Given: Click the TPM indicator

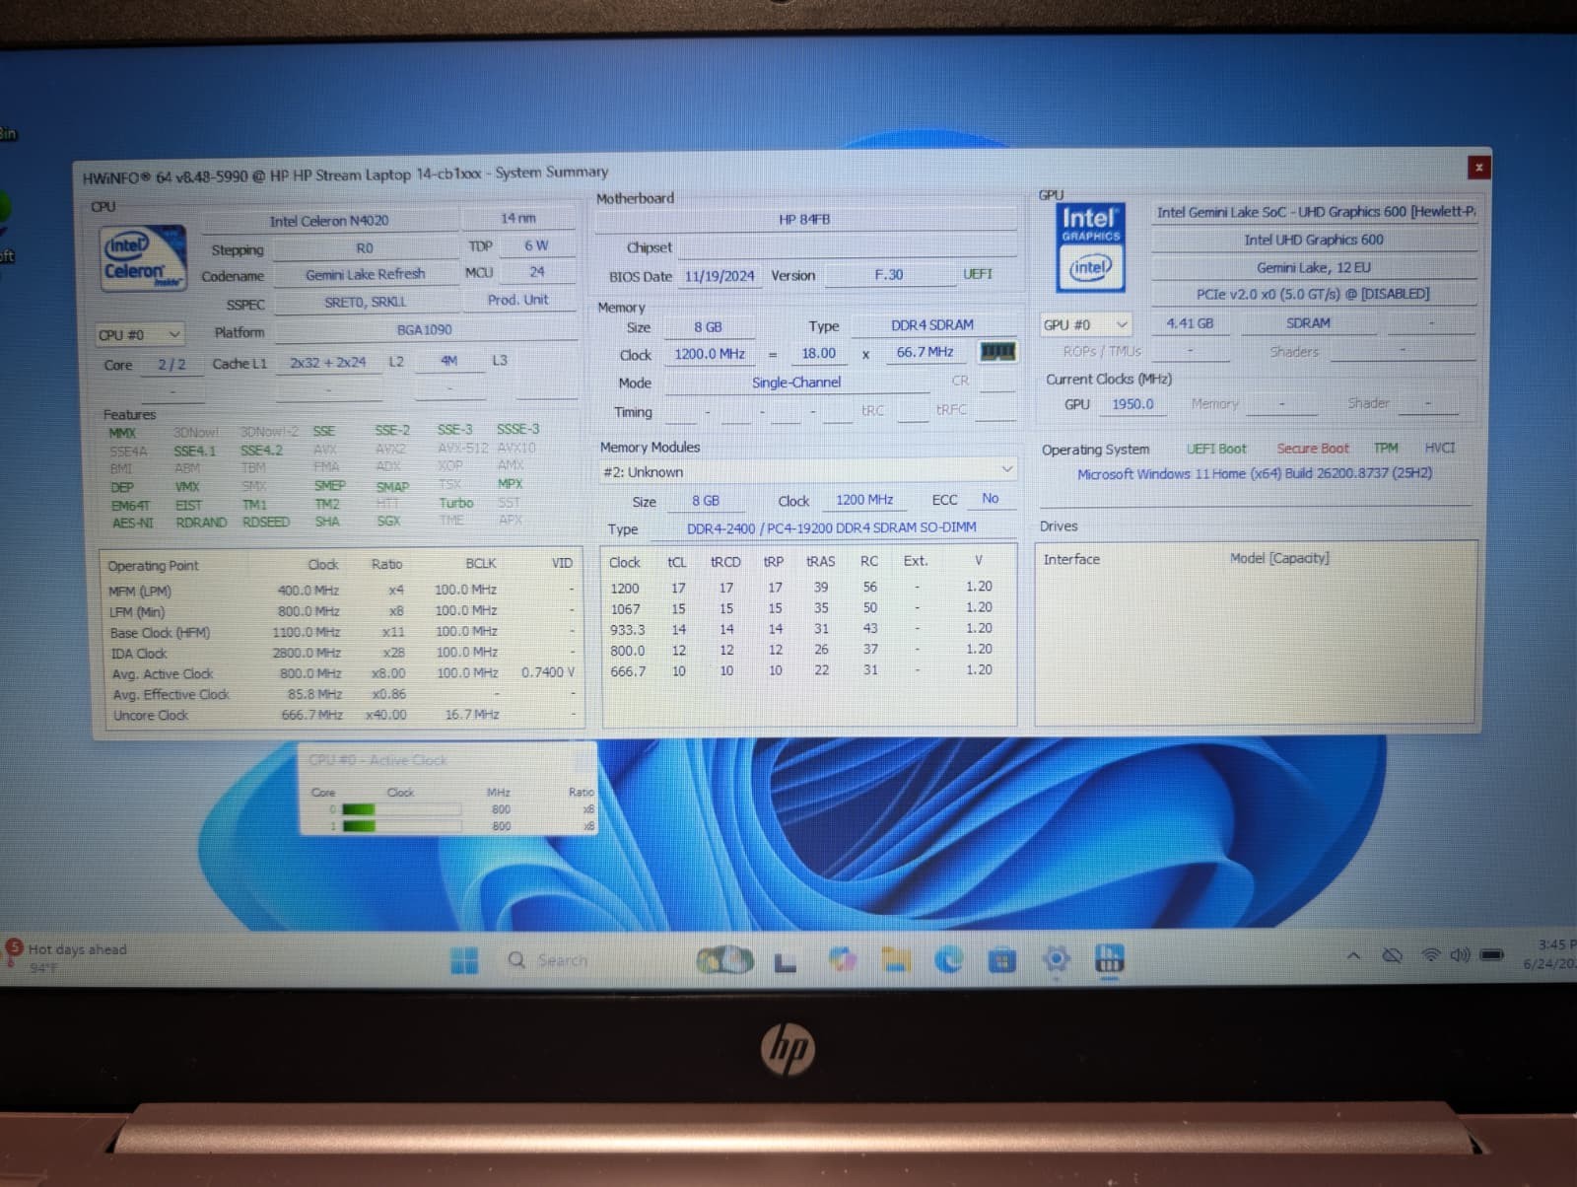Looking at the screenshot, I should coord(1387,448).
